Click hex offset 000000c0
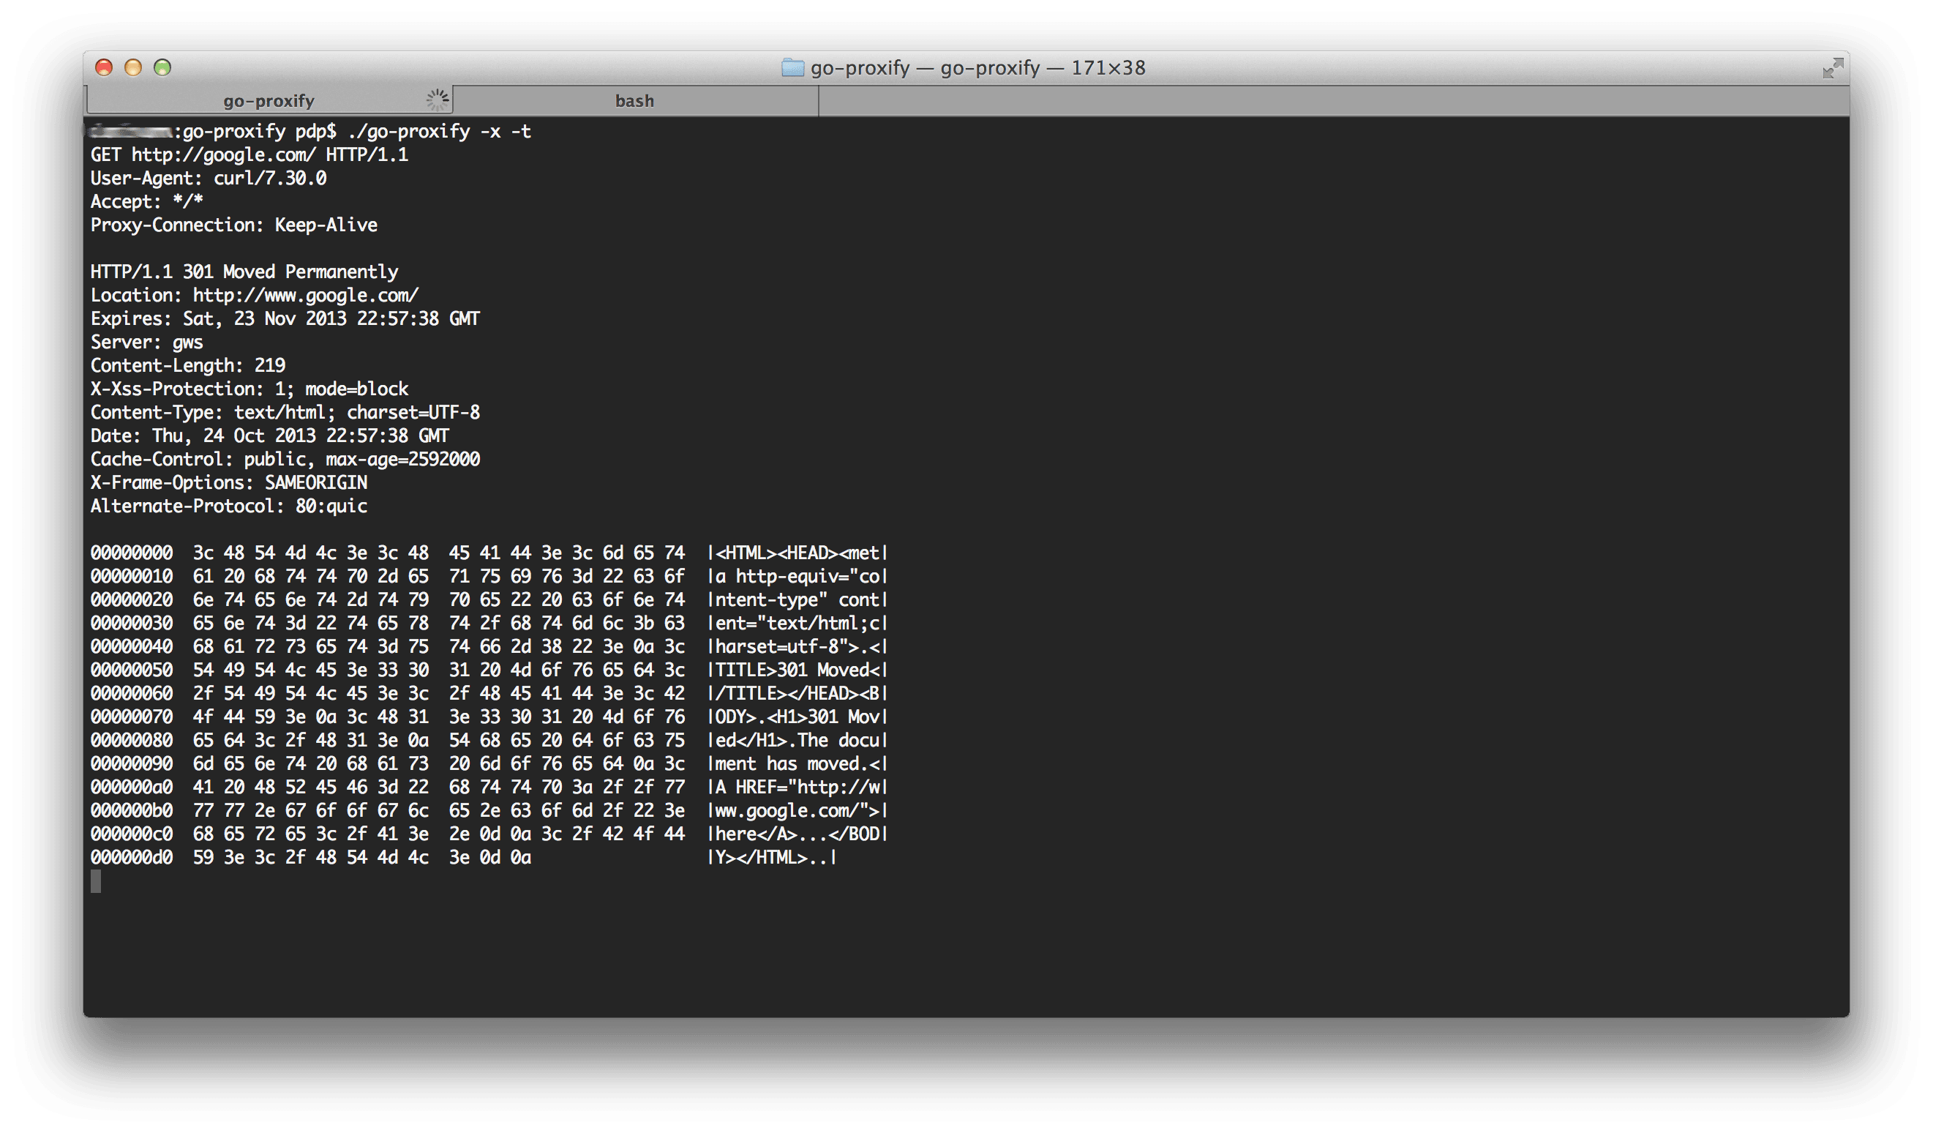Screen dimensions: 1933x1133 pos(131,834)
